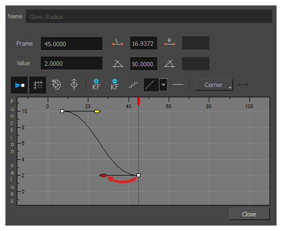Click the flat line interpolation icon

point(178,85)
